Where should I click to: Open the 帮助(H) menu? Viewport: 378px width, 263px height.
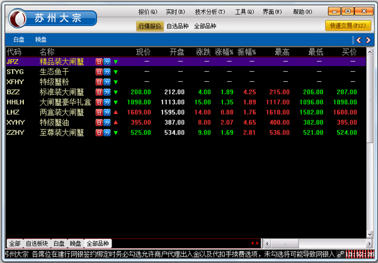[x=302, y=11]
